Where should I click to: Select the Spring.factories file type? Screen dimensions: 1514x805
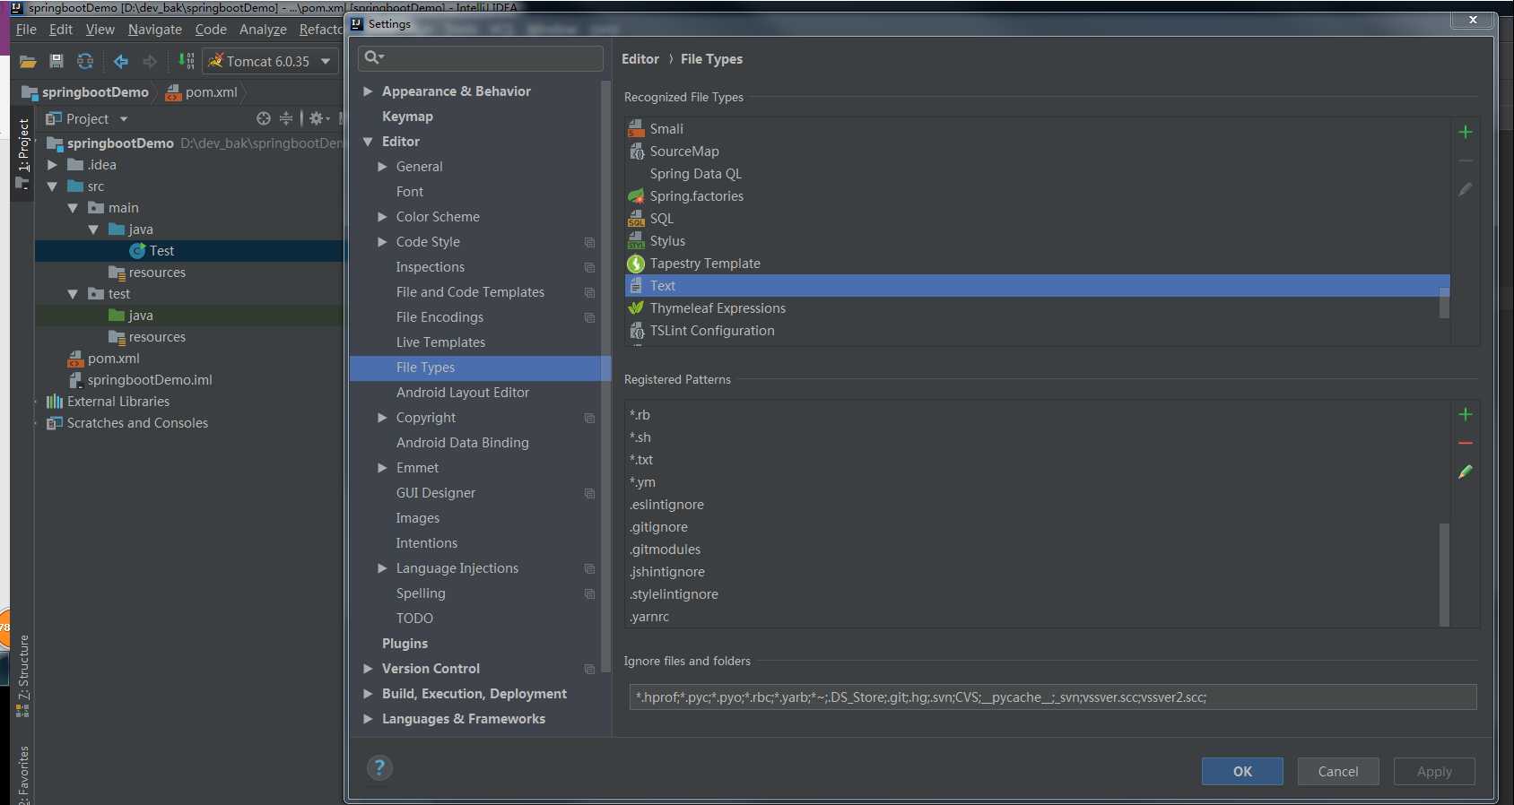click(1037, 196)
